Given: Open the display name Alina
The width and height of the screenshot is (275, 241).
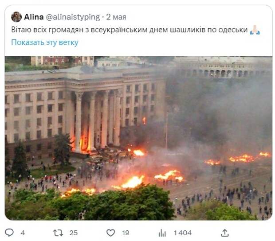Looking at the screenshot, I should click(x=34, y=17).
